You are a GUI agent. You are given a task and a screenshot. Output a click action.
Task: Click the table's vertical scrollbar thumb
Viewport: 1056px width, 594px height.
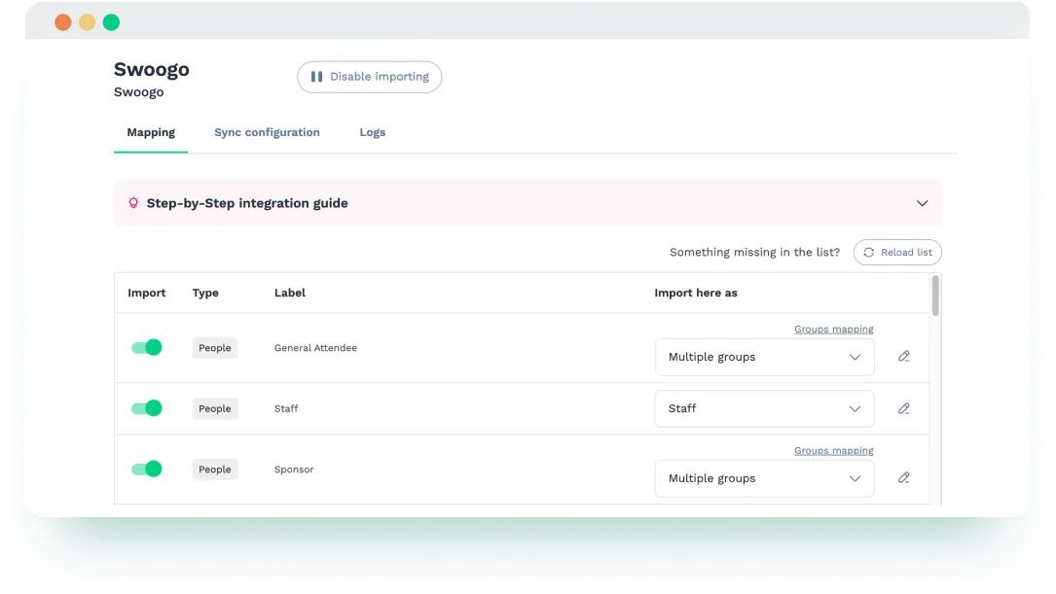click(x=935, y=296)
